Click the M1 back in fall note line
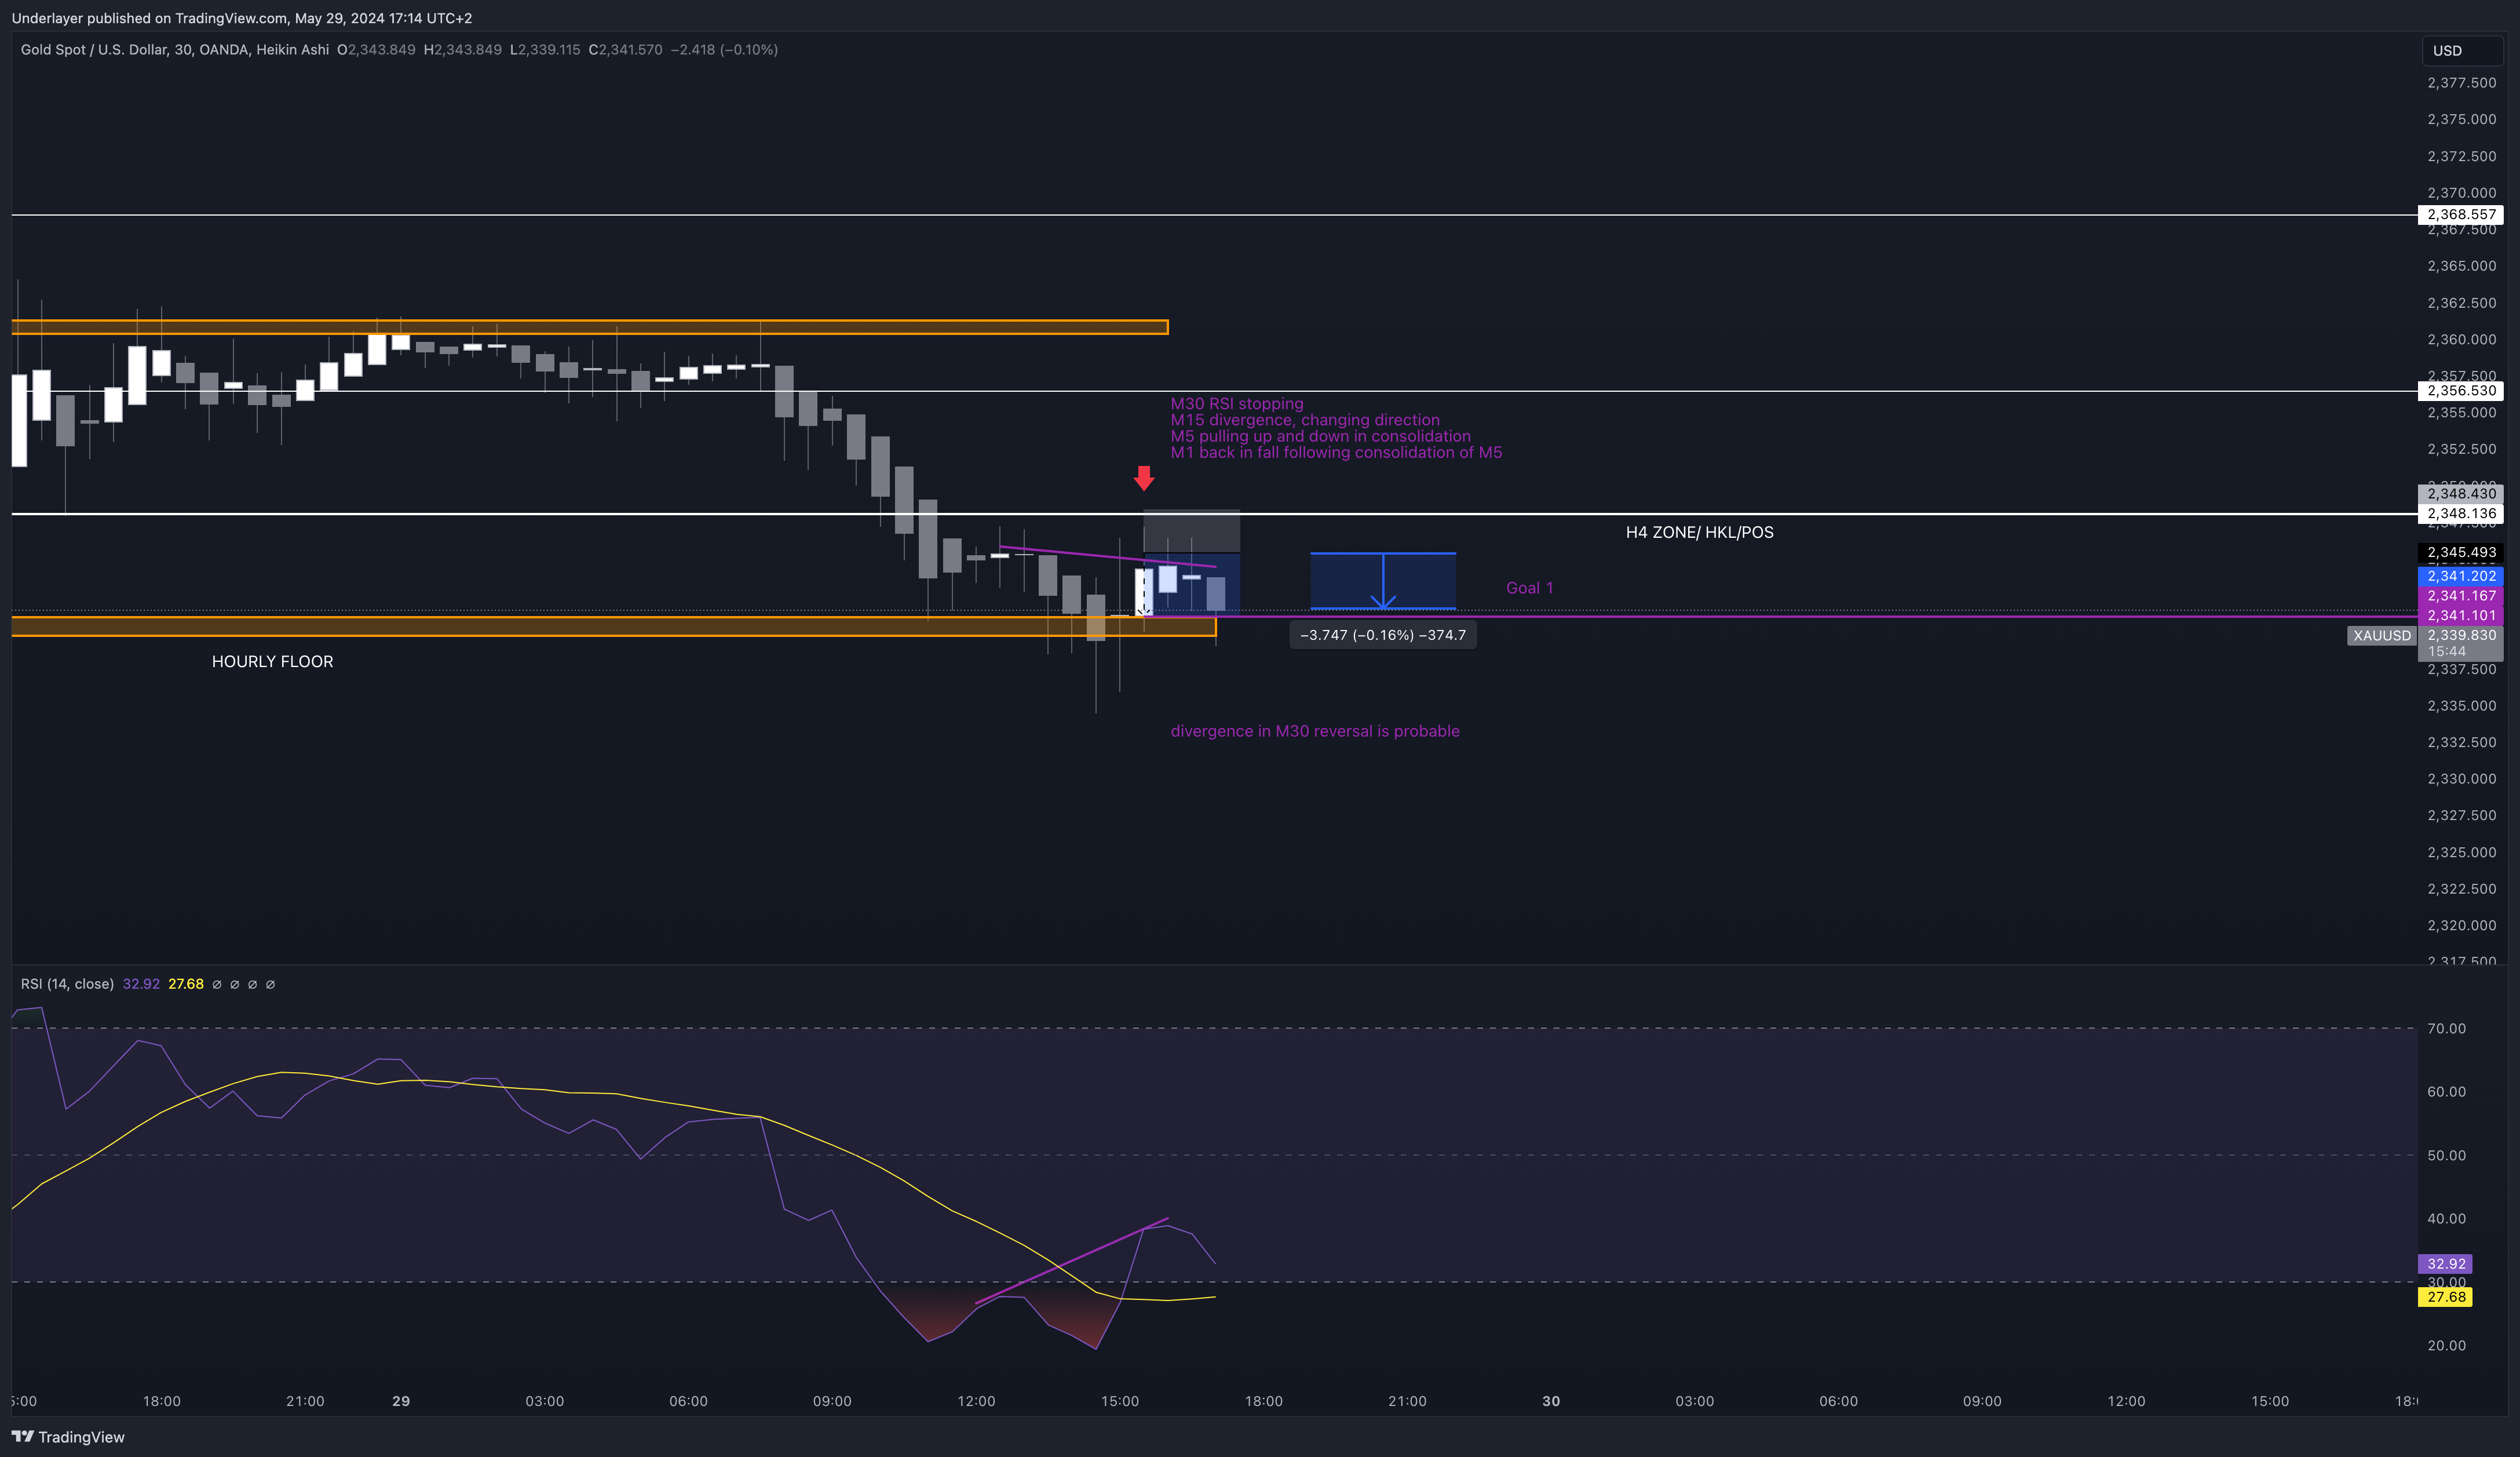 pyautogui.click(x=1336, y=452)
